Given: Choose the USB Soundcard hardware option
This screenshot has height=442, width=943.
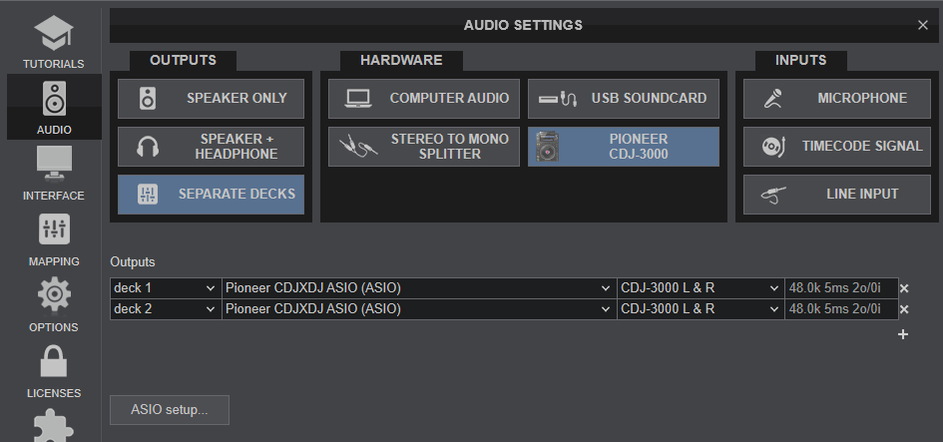Looking at the screenshot, I should (x=624, y=99).
